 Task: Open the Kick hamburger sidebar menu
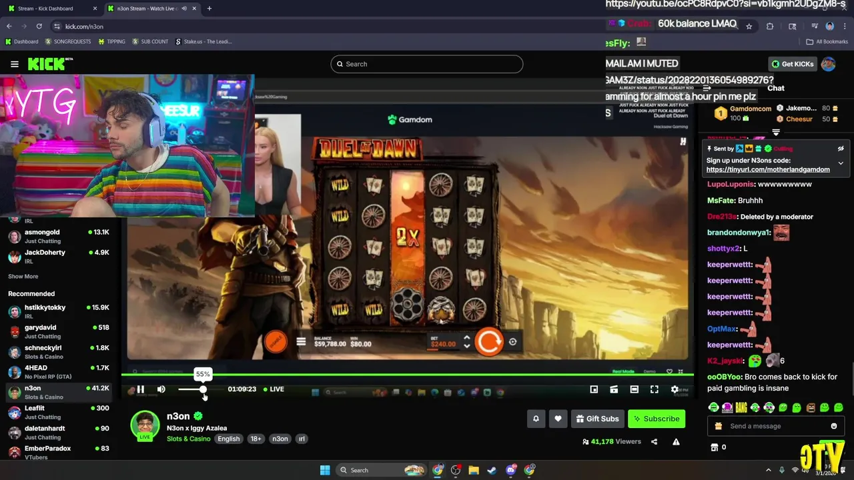click(x=15, y=64)
